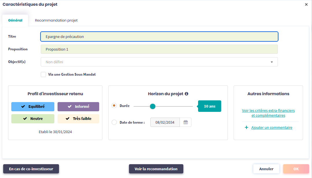Click the Durée slider handle
This screenshot has width=312, height=178.
coord(153,106)
